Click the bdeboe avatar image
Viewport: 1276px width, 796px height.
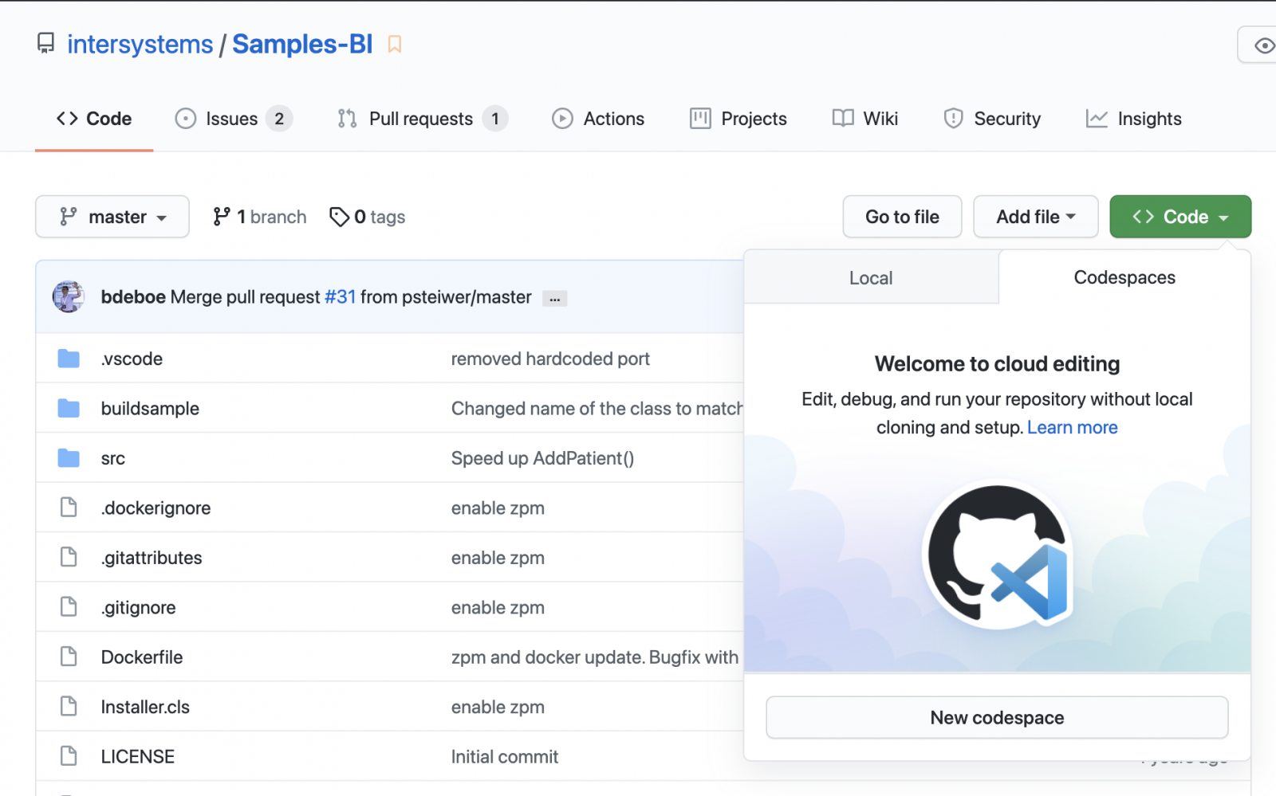click(x=69, y=297)
